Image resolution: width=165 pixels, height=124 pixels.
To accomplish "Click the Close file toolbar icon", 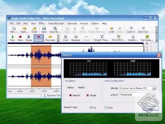I will click(x=34, y=30).
